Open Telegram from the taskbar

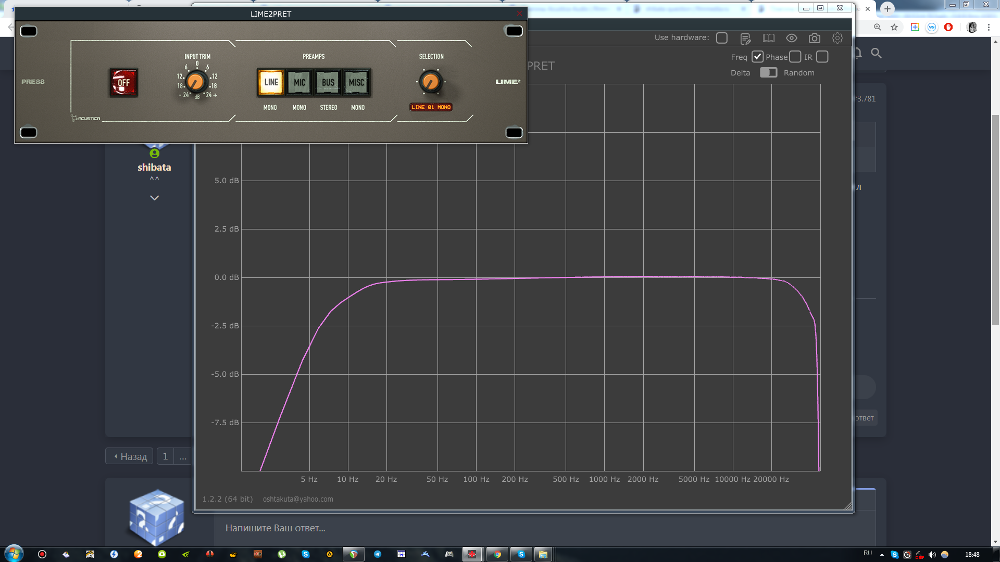pyautogui.click(x=377, y=554)
